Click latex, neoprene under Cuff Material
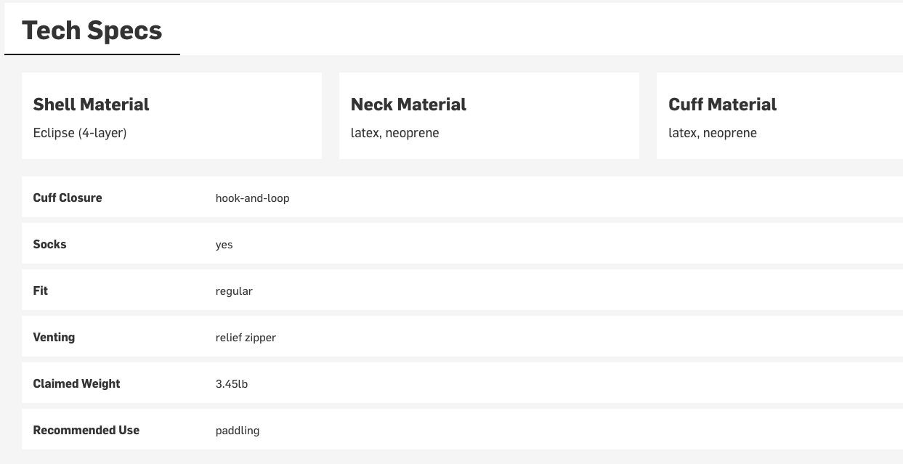903x464 pixels. click(x=712, y=133)
